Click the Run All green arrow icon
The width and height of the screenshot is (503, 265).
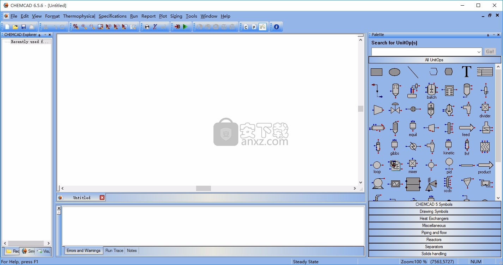click(186, 27)
